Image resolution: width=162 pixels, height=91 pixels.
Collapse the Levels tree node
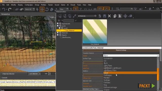(58, 26)
